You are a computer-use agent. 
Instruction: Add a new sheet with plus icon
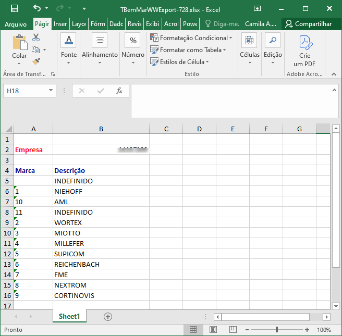coord(108,317)
